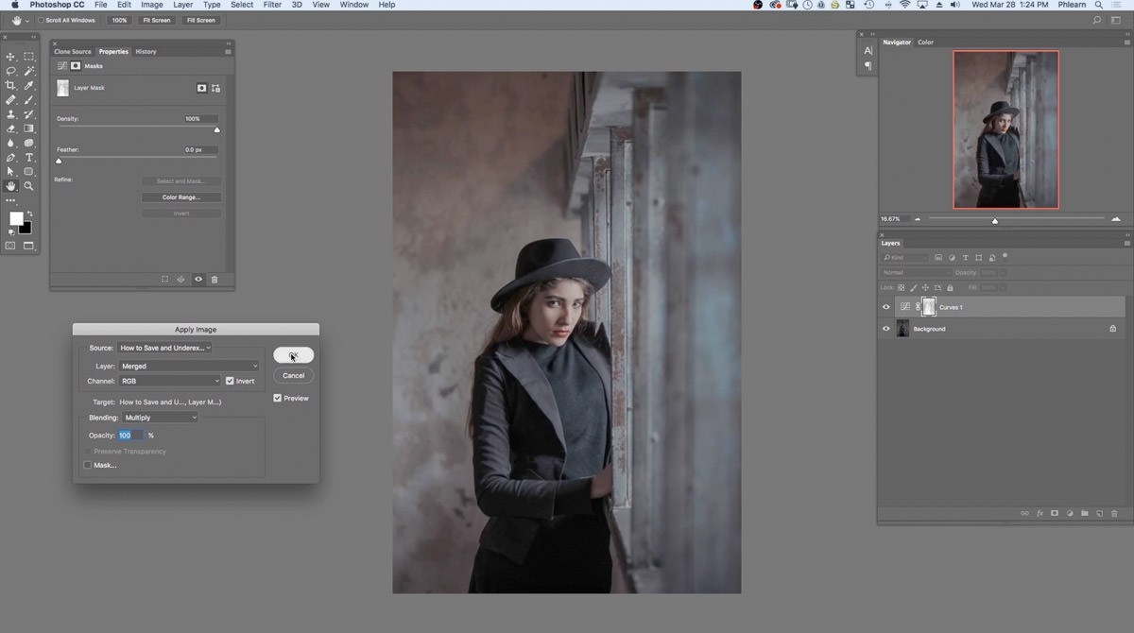Select the Curves 1 layer mask thumbnail
Viewport: 1134px width, 633px height.
point(929,307)
